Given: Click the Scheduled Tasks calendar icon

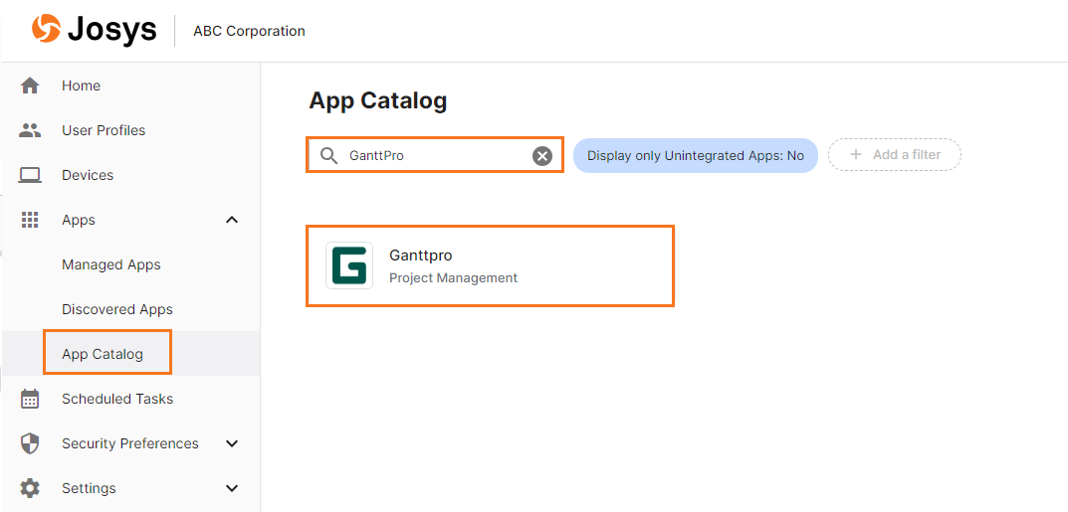Looking at the screenshot, I should [30, 399].
